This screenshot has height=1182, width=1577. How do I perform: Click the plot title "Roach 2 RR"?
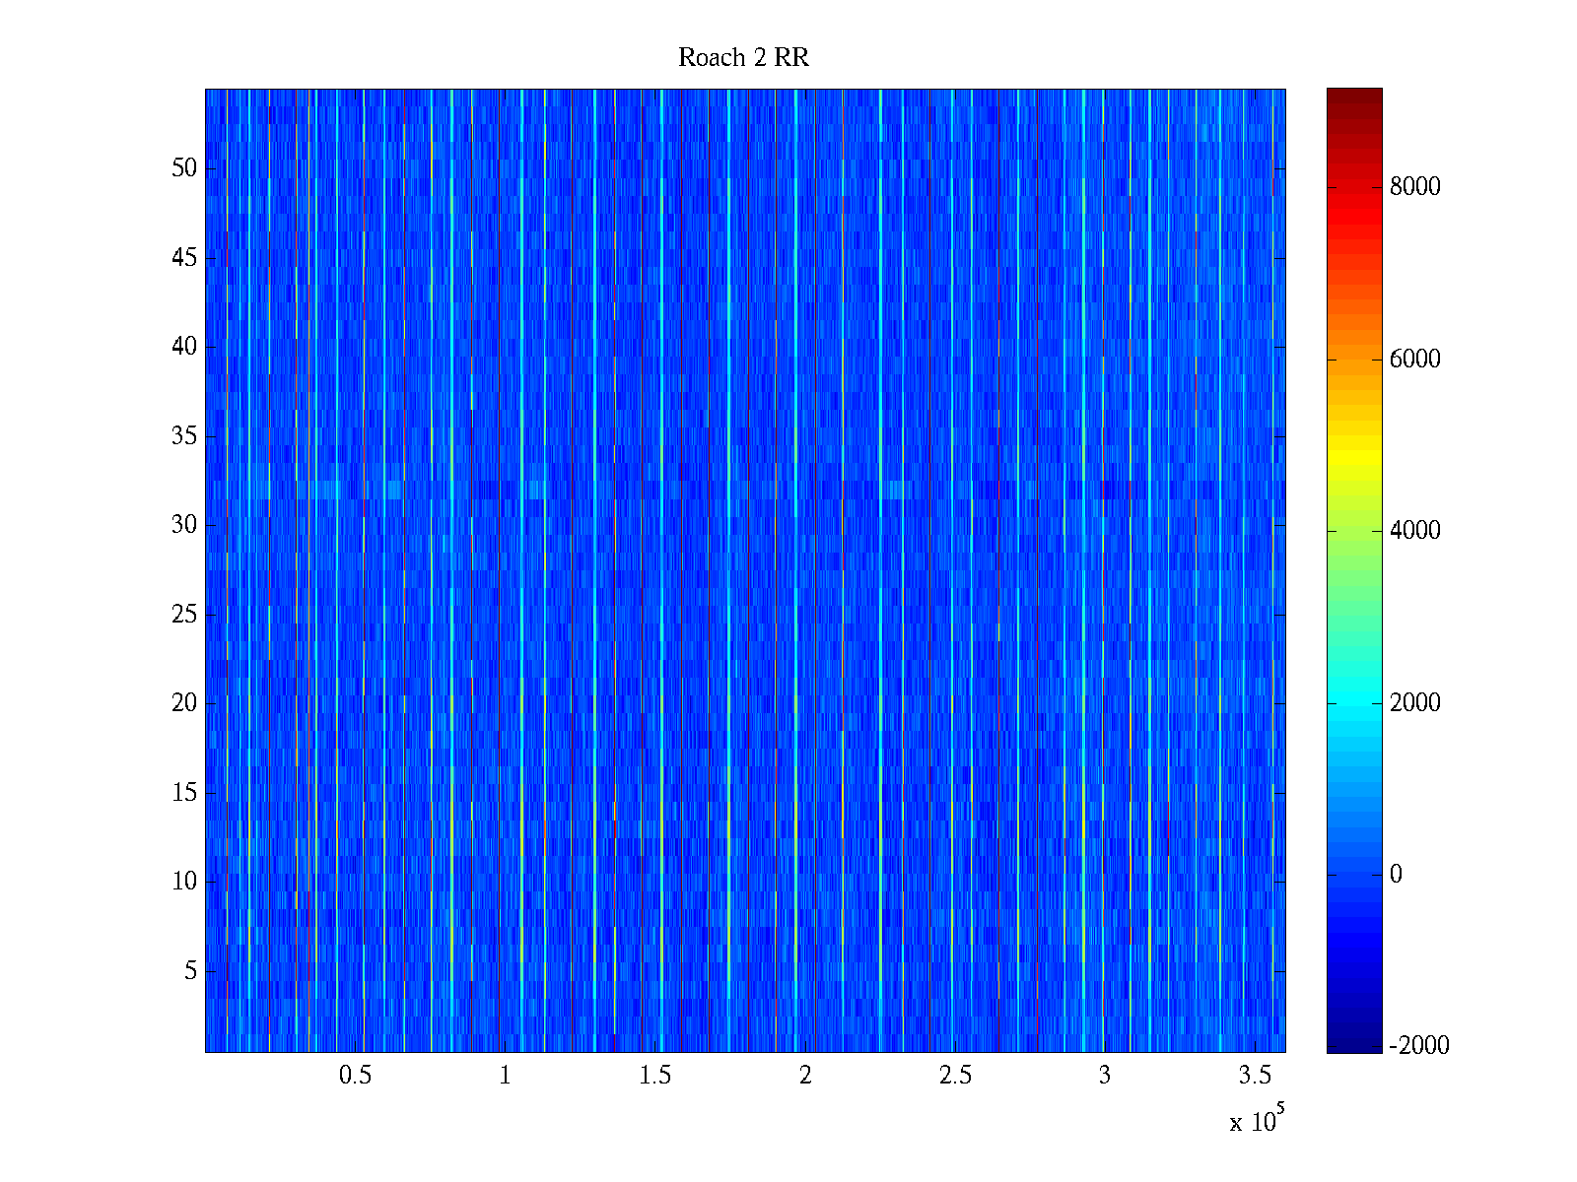tap(743, 58)
